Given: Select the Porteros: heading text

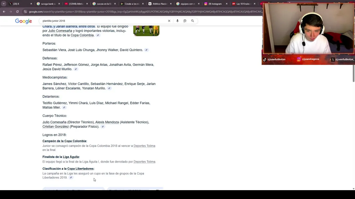Looking at the screenshot, I should (x=49, y=43).
